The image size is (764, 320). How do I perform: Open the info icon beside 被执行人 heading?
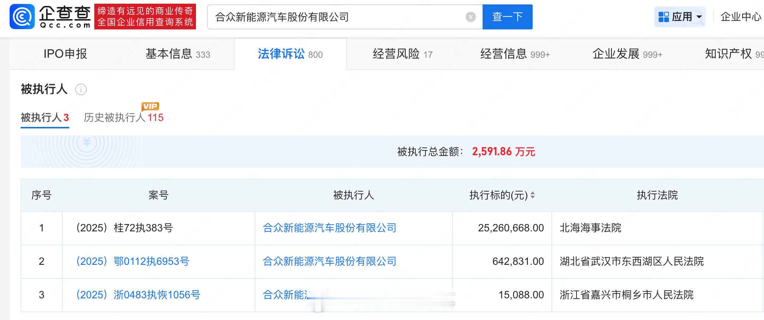point(81,89)
